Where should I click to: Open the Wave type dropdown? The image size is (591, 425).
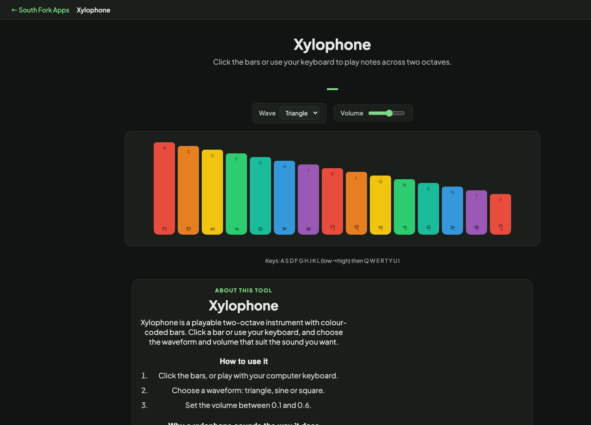tap(299, 113)
